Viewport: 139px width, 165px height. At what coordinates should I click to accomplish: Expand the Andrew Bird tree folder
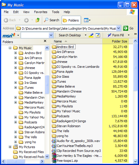point(16,53)
